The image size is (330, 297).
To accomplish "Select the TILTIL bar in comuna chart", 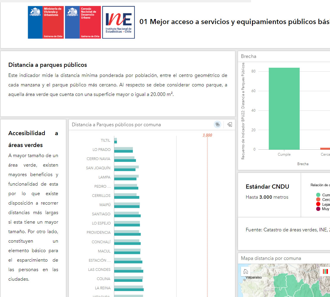I will (x=115, y=140).
